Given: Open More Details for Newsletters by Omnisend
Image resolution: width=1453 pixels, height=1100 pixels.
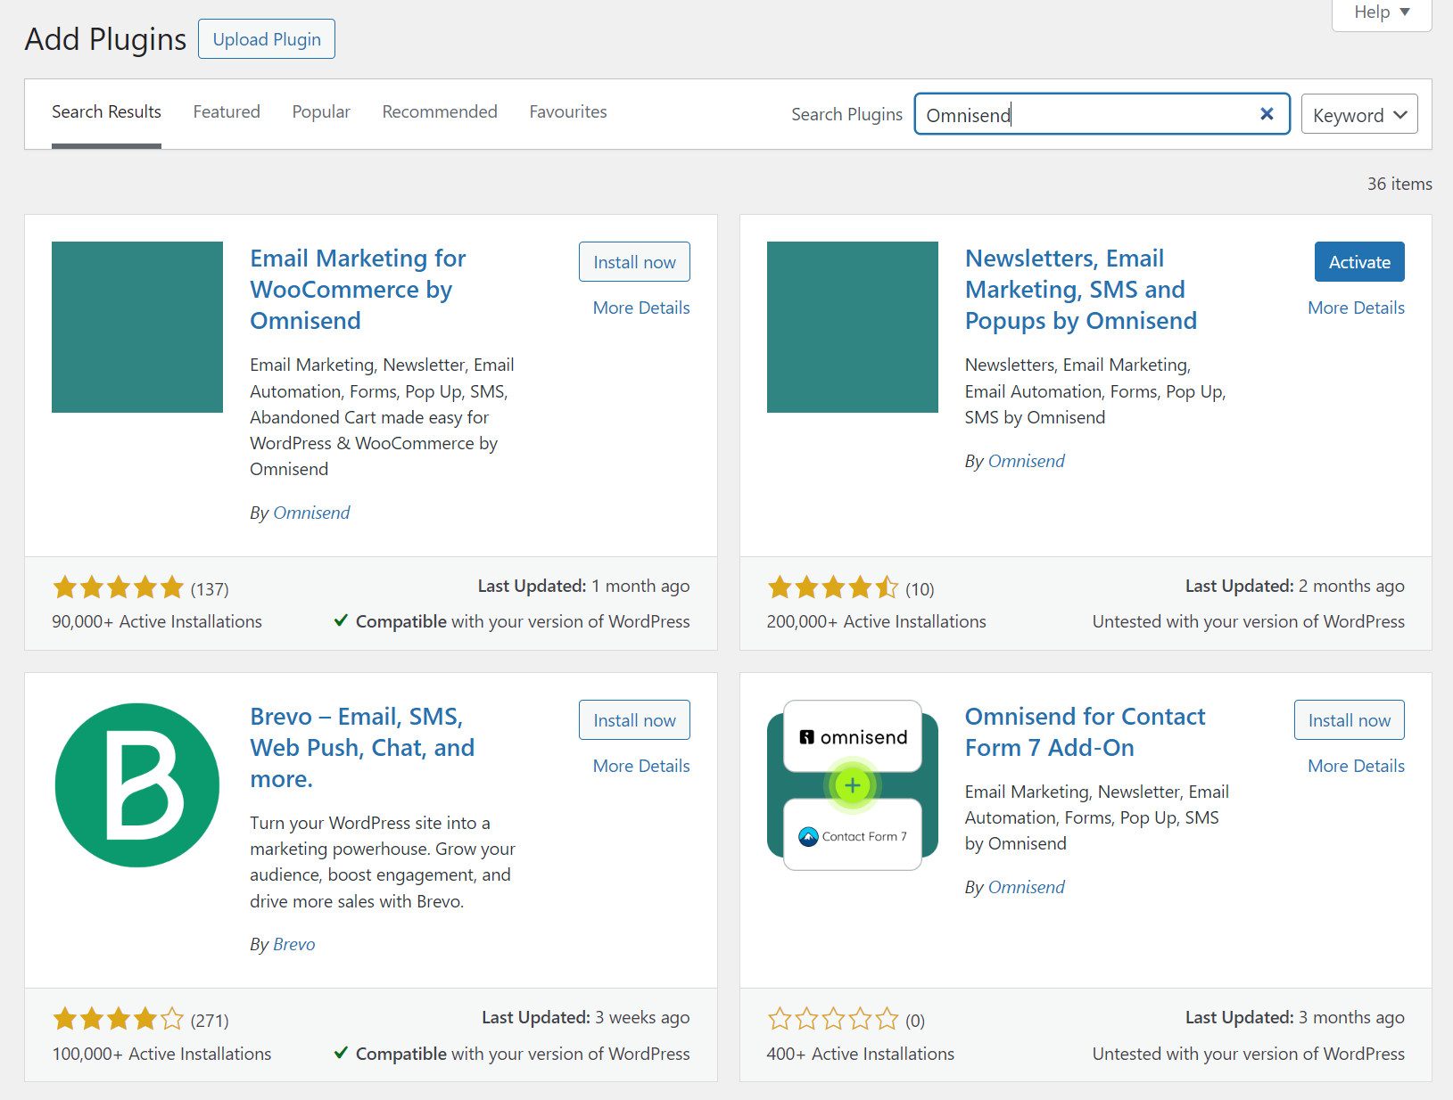Looking at the screenshot, I should click(x=1356, y=308).
